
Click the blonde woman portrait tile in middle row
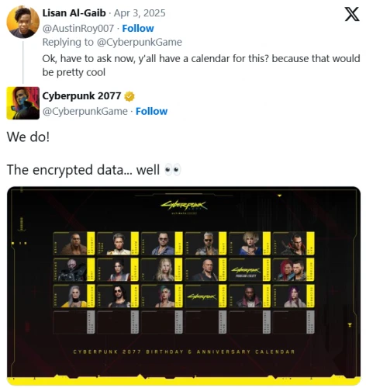pos(162,269)
